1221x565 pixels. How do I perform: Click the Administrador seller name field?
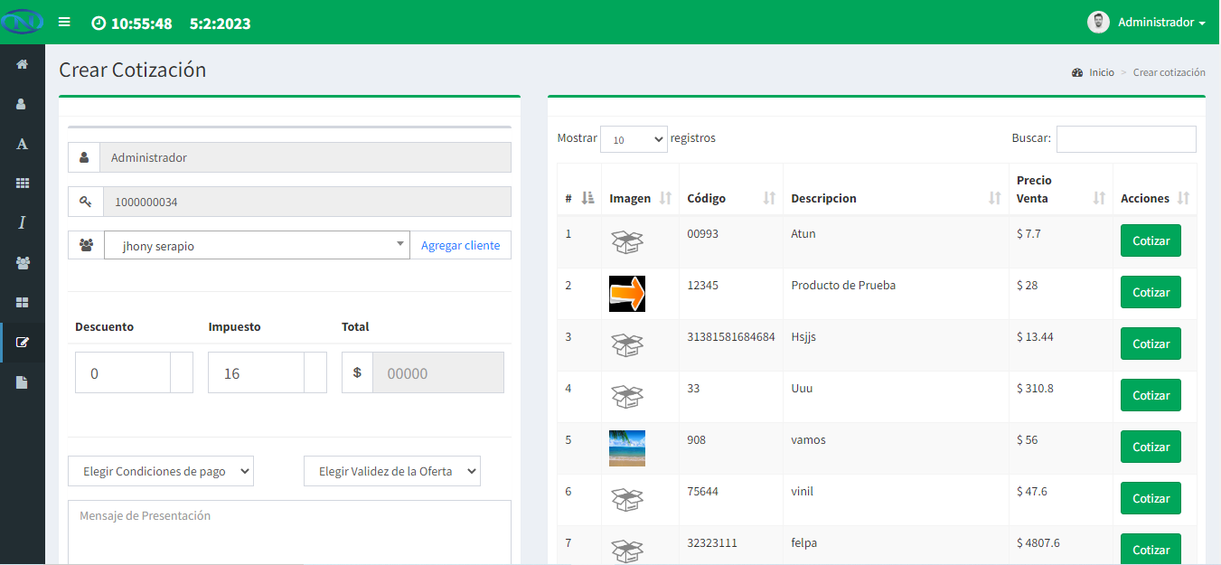pos(305,157)
